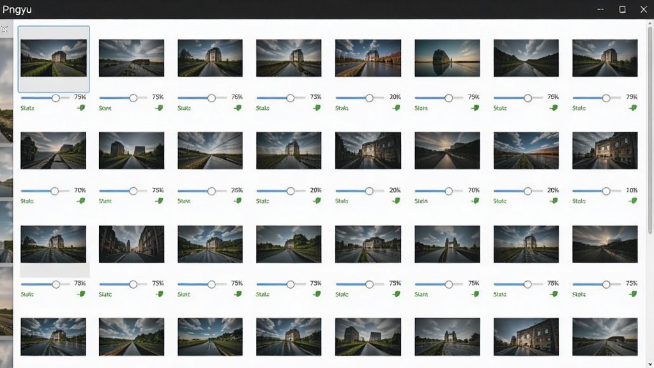Click the green tag icon under the second-row, eighth-column image
The height and width of the screenshot is (368, 654).
click(x=633, y=201)
